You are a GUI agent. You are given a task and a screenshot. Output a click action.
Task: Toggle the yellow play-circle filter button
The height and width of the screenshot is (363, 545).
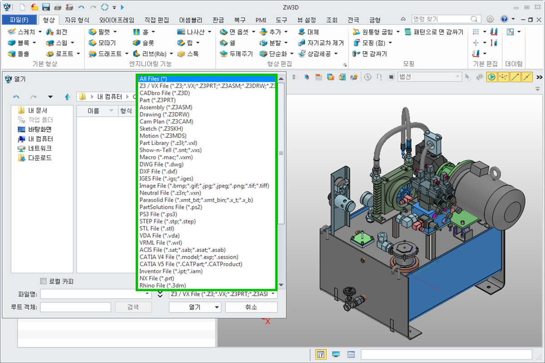coord(492,77)
